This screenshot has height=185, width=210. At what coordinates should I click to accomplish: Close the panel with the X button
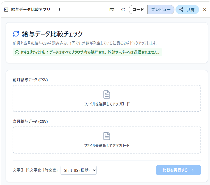click(x=205, y=10)
